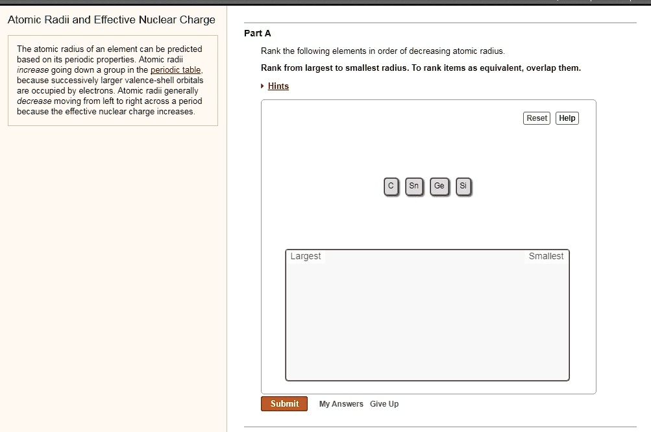The image size is (651, 432).
Task: View My Answers
Action: click(341, 403)
